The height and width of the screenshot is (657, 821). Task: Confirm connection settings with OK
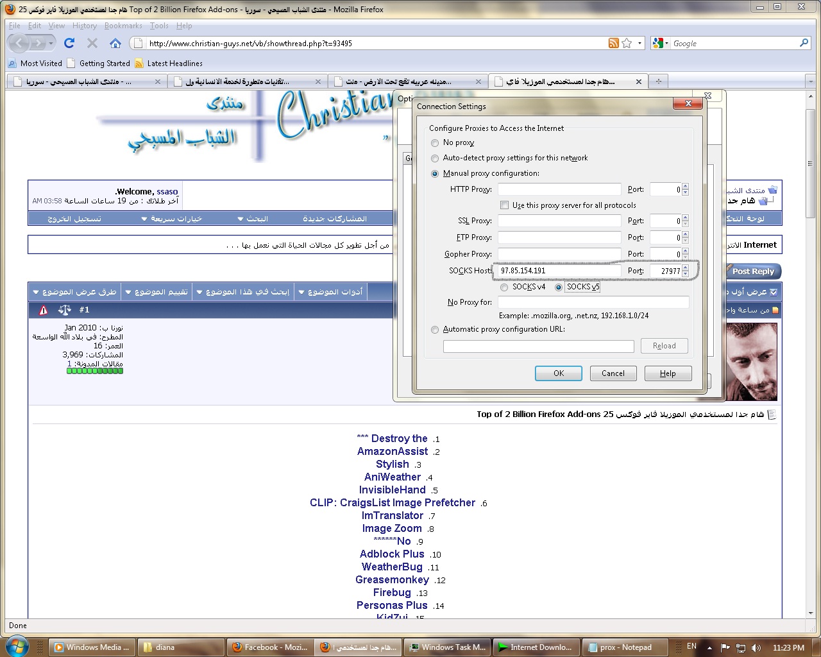pos(558,373)
